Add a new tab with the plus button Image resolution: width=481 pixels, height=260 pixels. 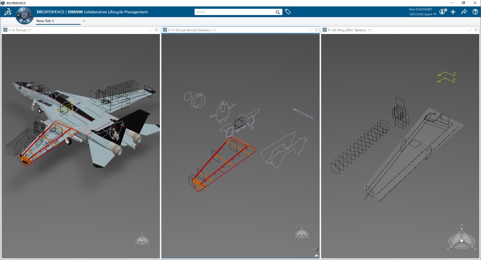[x=84, y=21]
